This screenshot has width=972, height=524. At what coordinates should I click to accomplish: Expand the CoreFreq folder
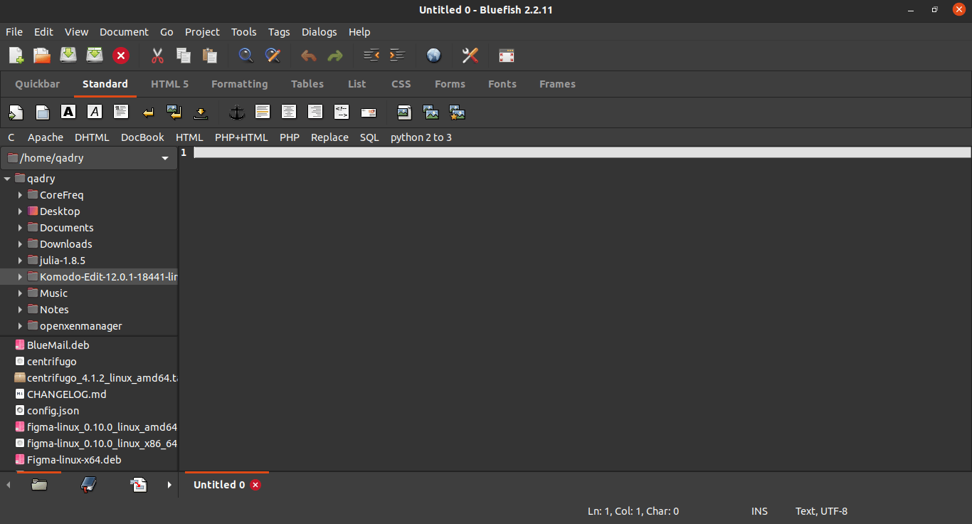click(20, 195)
